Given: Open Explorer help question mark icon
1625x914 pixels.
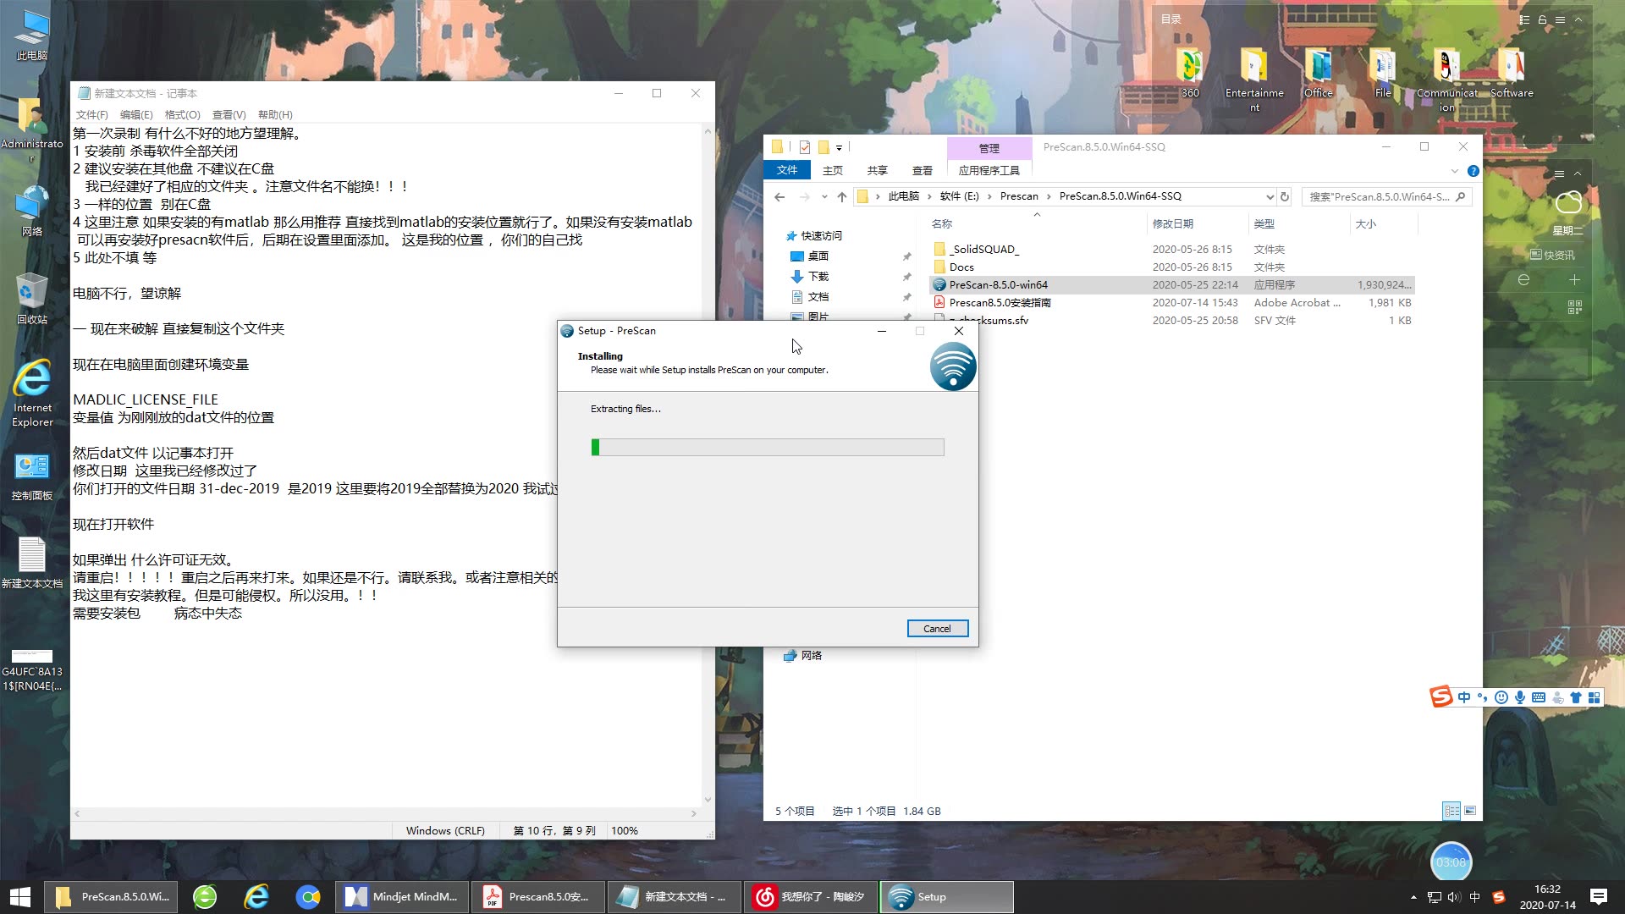Looking at the screenshot, I should pyautogui.click(x=1473, y=171).
